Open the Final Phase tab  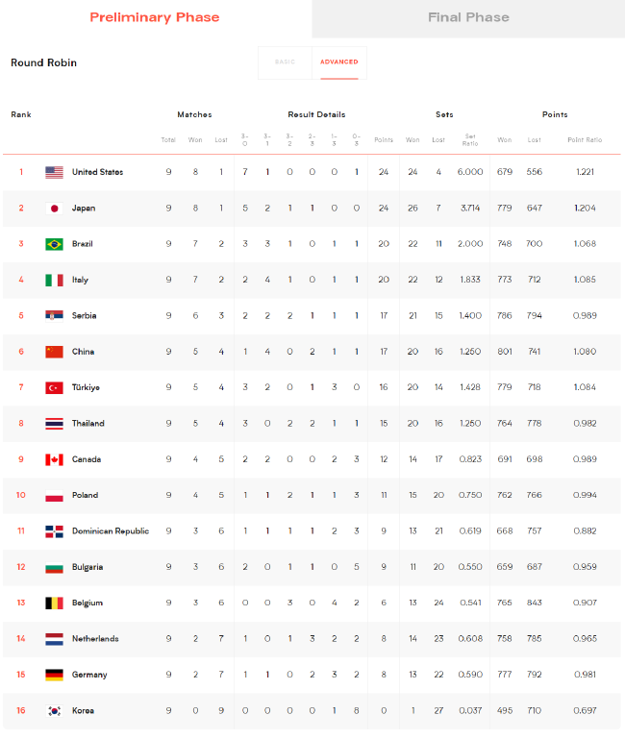tap(468, 17)
